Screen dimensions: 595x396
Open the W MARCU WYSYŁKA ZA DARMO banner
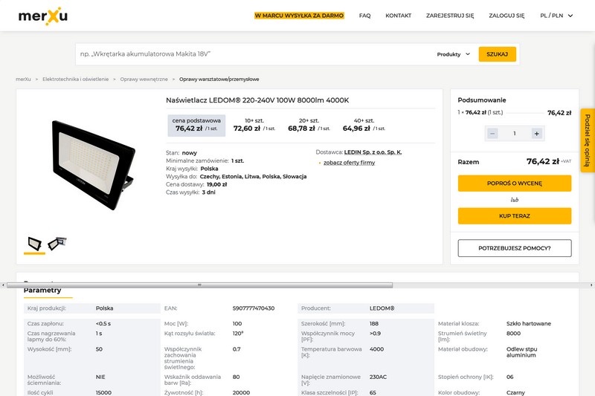coord(299,16)
